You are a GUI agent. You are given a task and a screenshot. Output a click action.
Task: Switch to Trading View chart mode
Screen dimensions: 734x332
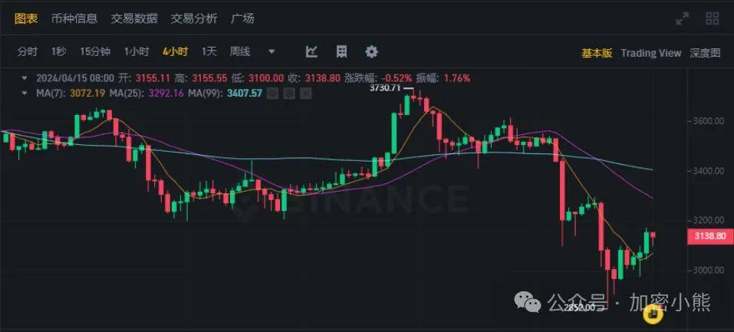[x=650, y=53]
